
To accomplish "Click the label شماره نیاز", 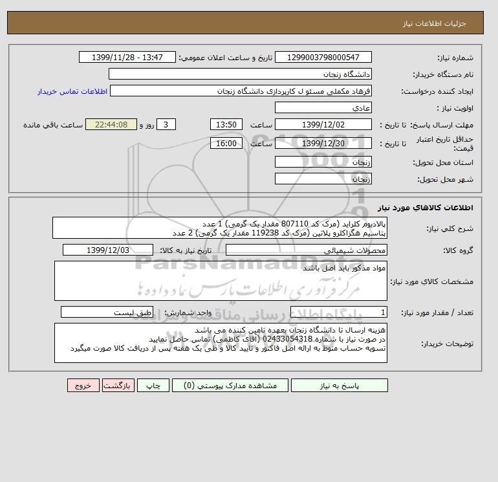I will pyautogui.click(x=455, y=58).
